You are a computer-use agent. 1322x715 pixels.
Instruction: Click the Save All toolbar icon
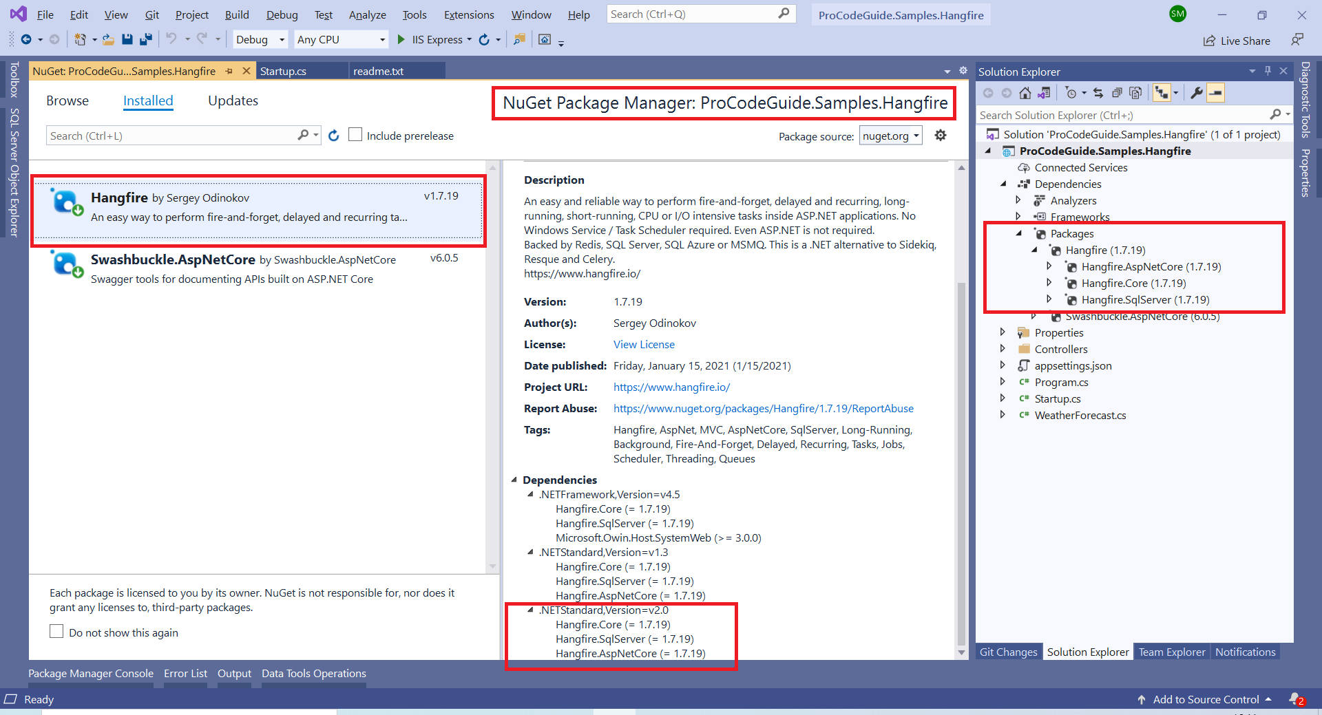click(145, 40)
